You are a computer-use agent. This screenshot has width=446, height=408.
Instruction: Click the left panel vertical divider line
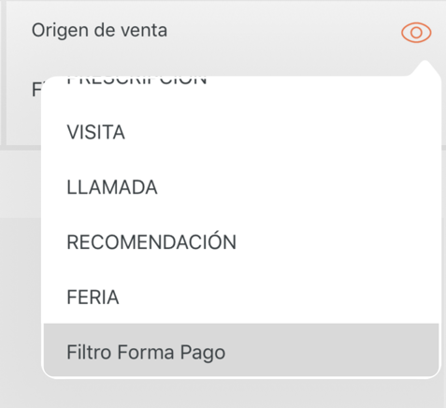coord(3,72)
